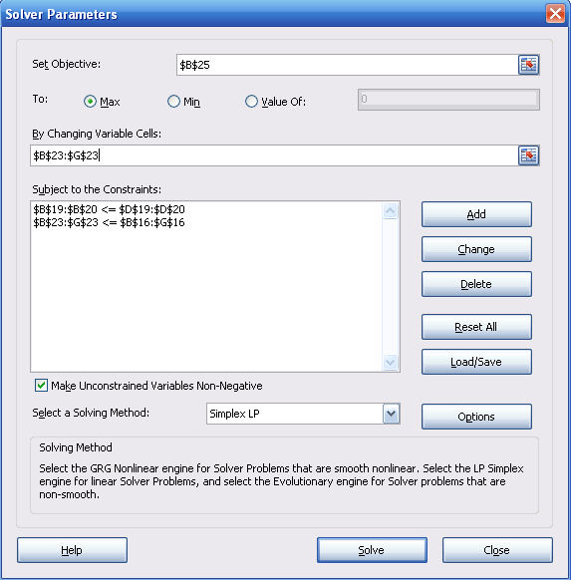
Task: Click the Set Objective input field
Action: tap(347, 65)
